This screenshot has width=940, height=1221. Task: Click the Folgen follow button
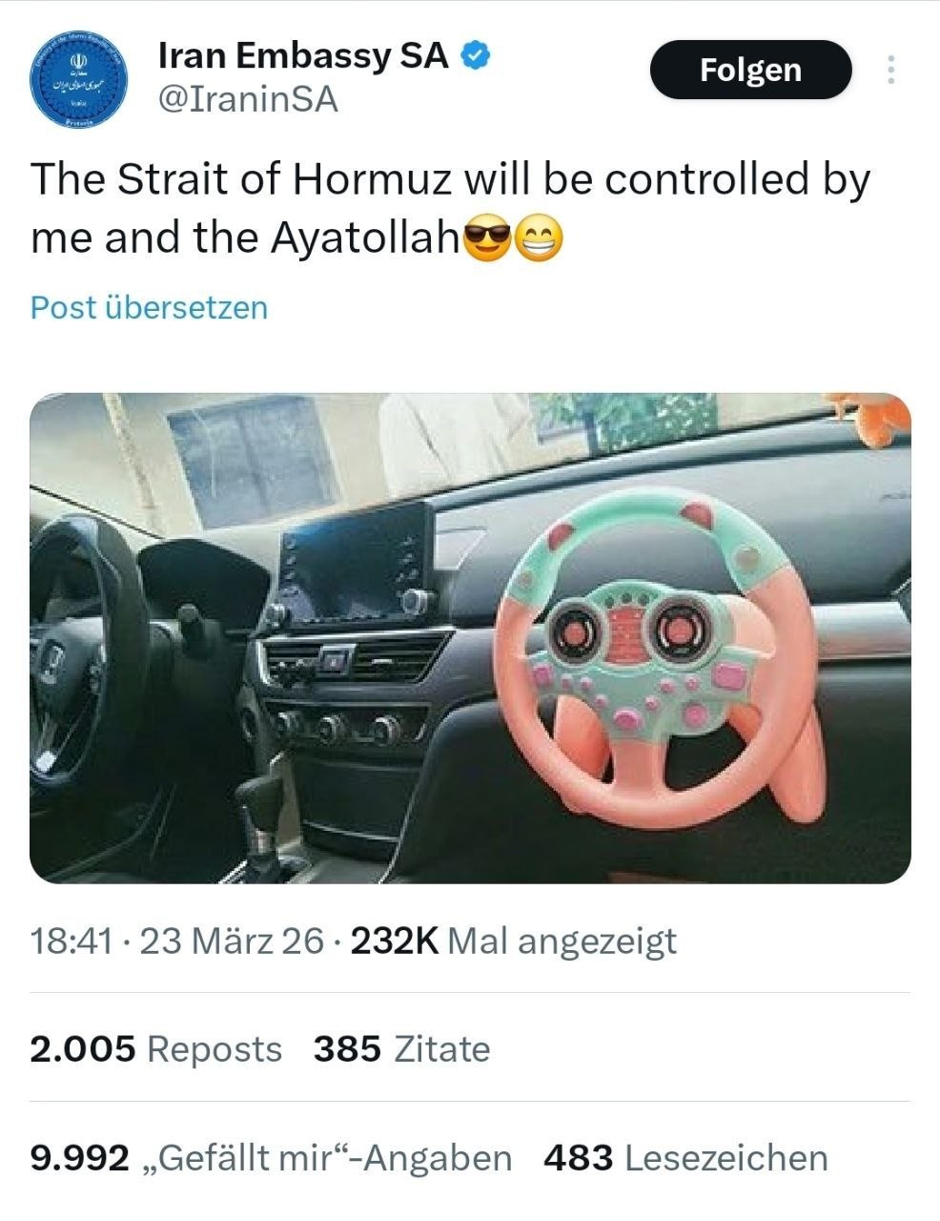[750, 70]
